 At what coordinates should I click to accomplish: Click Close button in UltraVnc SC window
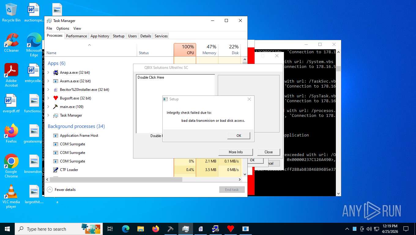tap(269, 152)
